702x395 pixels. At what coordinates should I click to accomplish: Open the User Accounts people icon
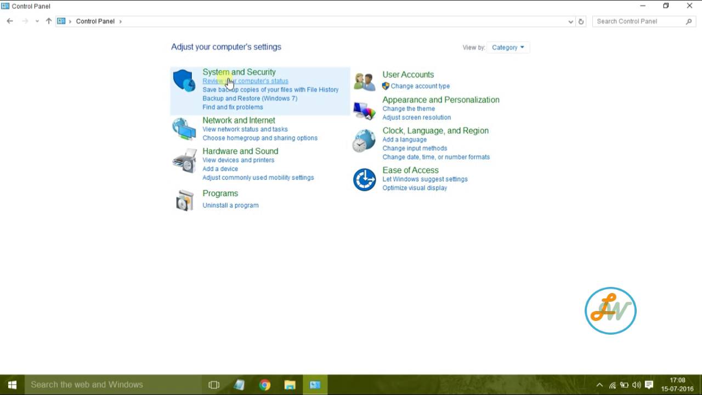[x=364, y=81]
